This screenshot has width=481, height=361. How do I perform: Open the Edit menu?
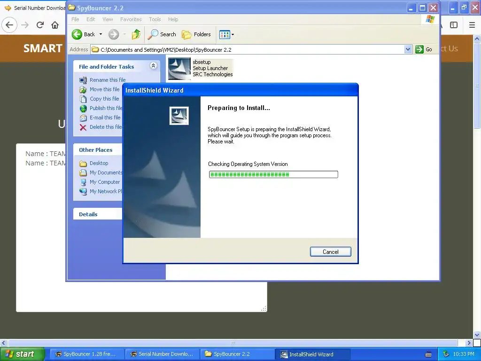(91, 19)
